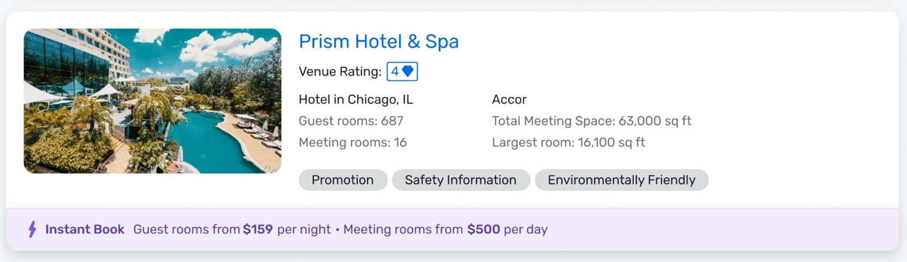Click the Accor brand name
Screen dimensions: 907x262
coord(509,100)
